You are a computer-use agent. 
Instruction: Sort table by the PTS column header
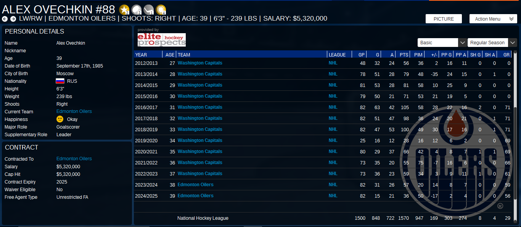(x=404, y=55)
